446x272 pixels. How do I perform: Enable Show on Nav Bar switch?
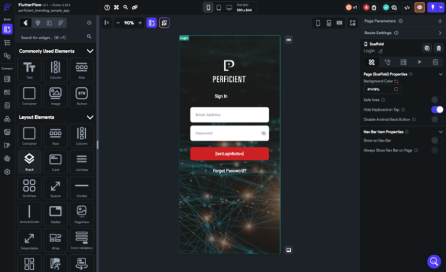437,141
